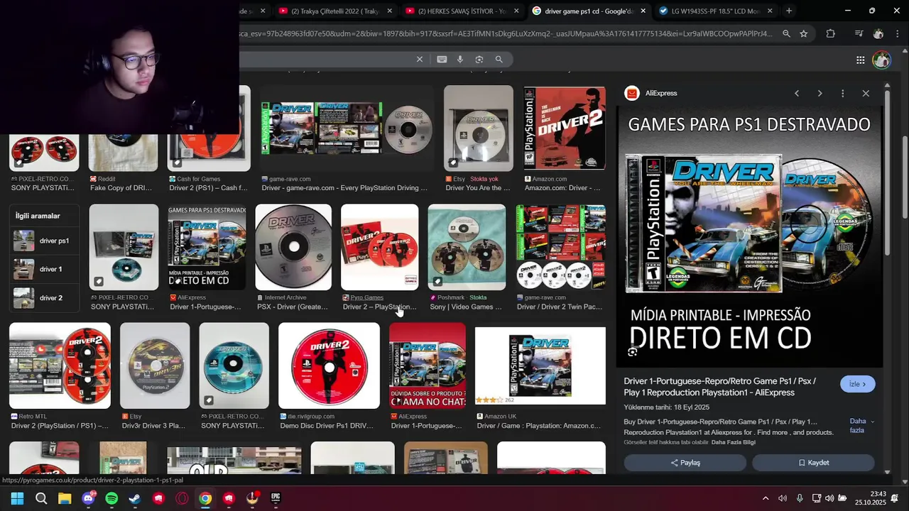Search by image with the Lens icon
Viewport: 909px width, 511px height.
pos(479,60)
